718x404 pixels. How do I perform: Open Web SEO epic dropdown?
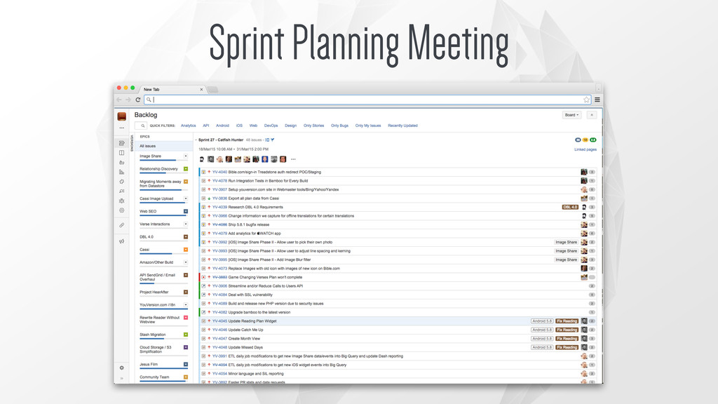[186, 212]
